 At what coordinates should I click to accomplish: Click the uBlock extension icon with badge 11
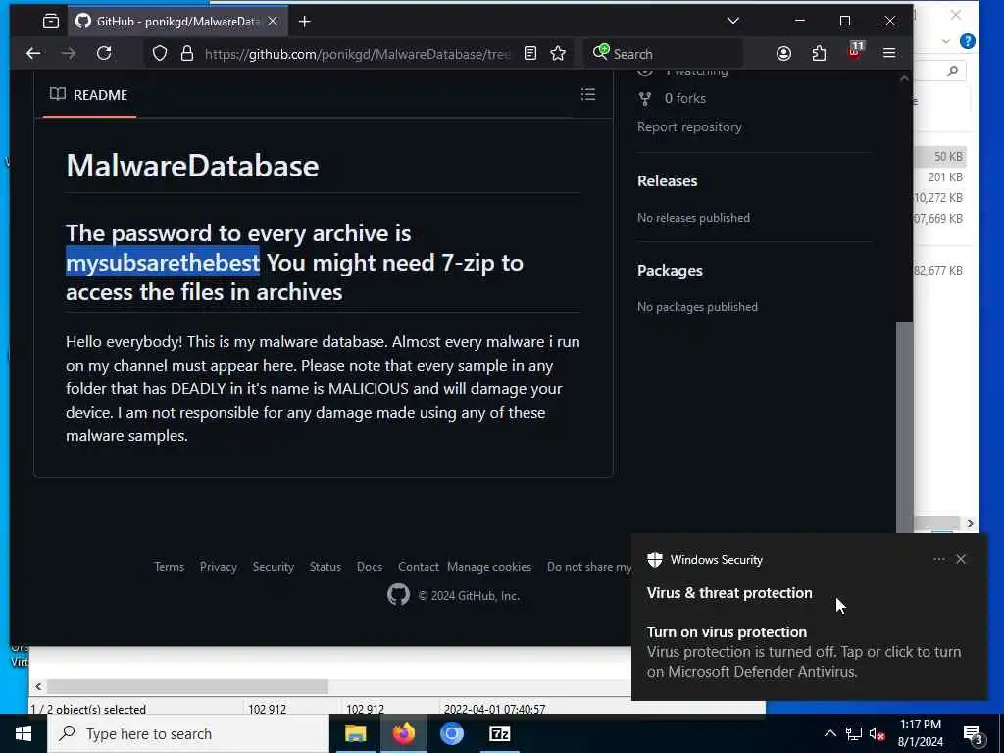click(855, 53)
